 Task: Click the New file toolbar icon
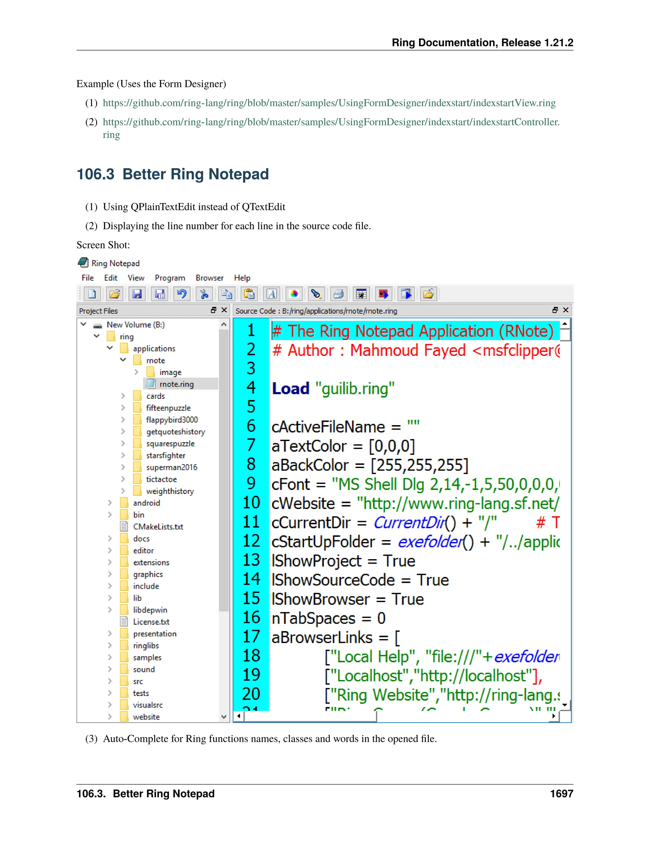click(x=92, y=294)
